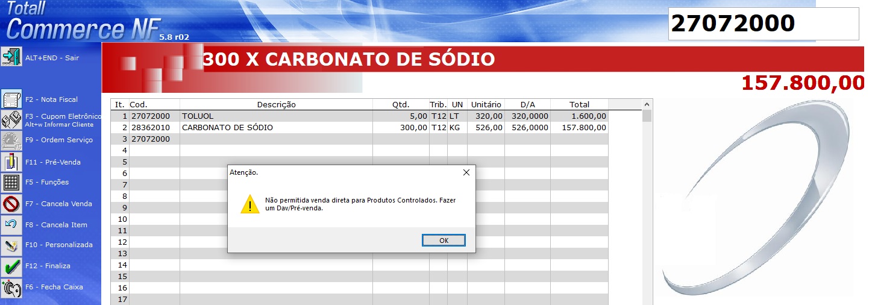The height and width of the screenshot is (305, 875).
Task: Click the F11 Pré-Venda icon
Action: (11, 162)
